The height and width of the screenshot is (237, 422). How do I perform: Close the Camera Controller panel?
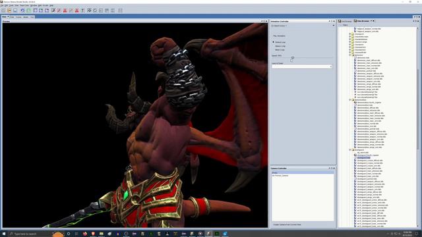(x=334, y=169)
